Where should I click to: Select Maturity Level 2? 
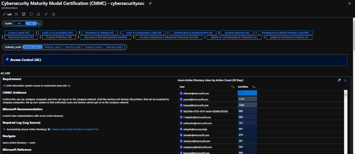pyautogui.click(x=53, y=47)
